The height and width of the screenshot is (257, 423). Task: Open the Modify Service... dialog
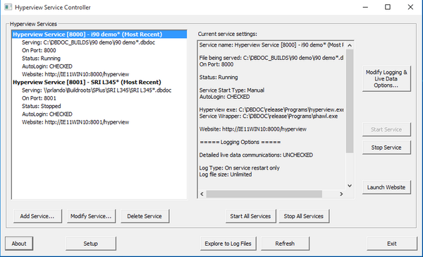(91, 216)
